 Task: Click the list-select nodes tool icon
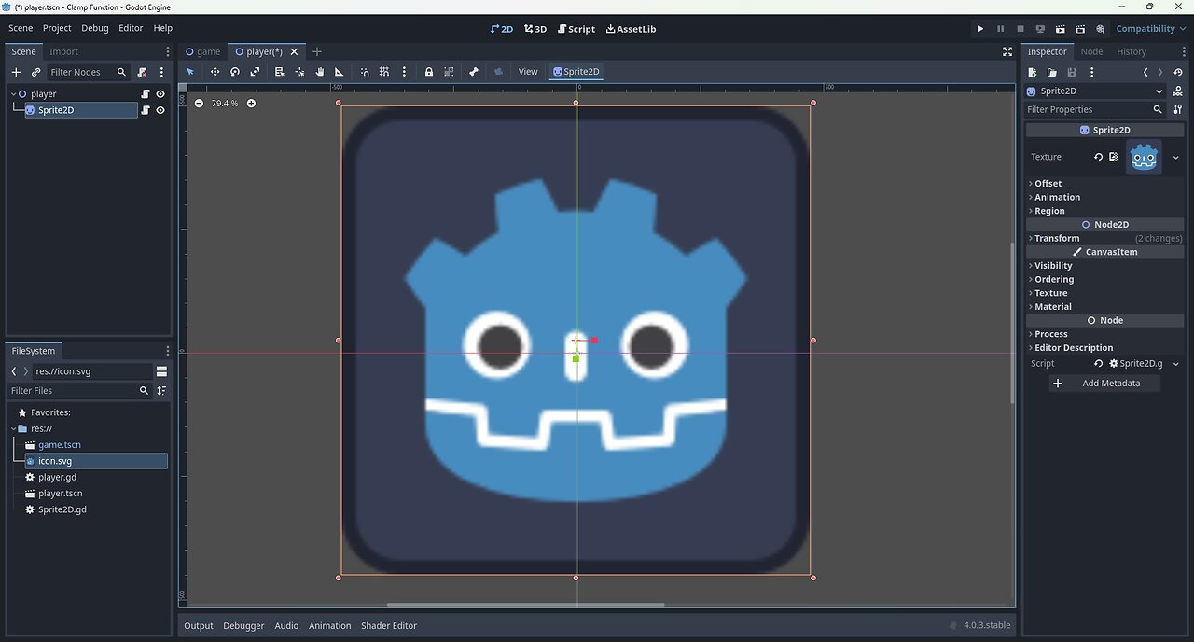coord(279,72)
